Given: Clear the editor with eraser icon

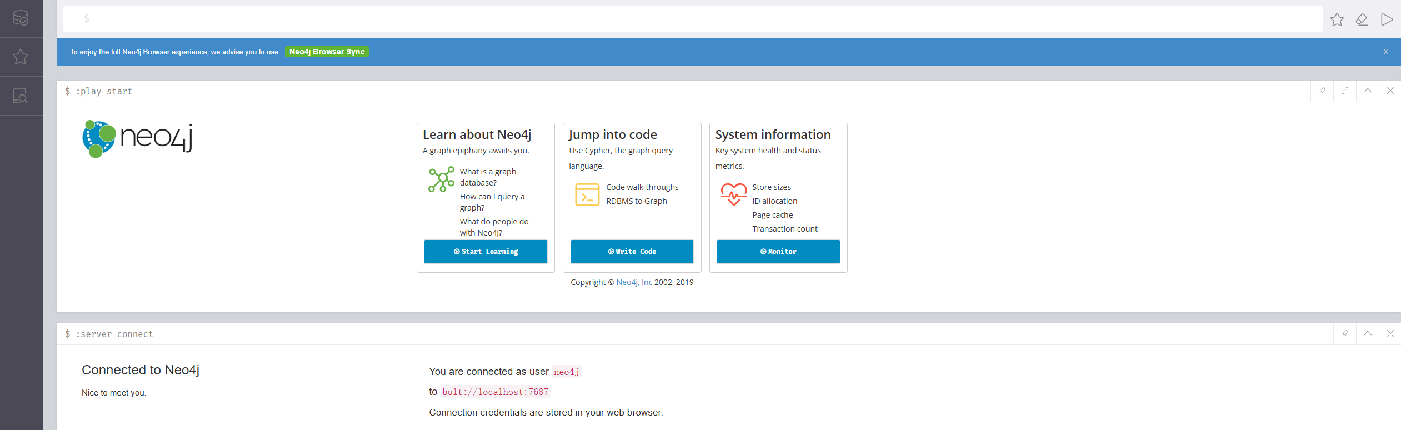Looking at the screenshot, I should (1362, 19).
